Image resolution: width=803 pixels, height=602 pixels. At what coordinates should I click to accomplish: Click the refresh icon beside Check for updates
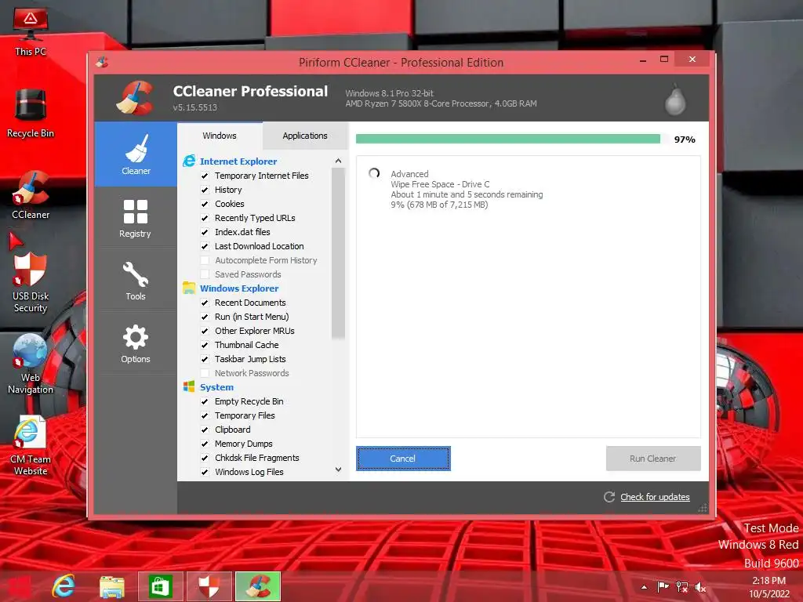point(609,496)
